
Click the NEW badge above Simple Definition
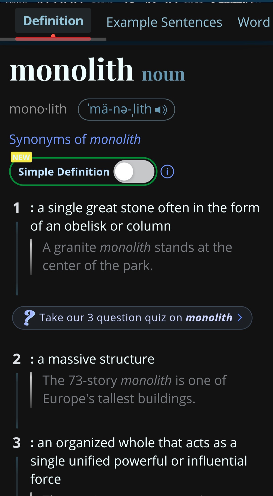(21, 157)
